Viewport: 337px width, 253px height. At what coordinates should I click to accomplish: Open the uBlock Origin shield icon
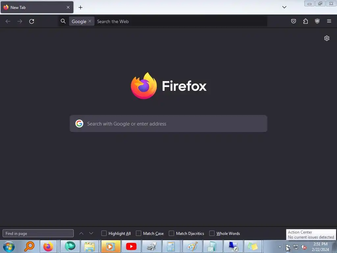(x=317, y=21)
